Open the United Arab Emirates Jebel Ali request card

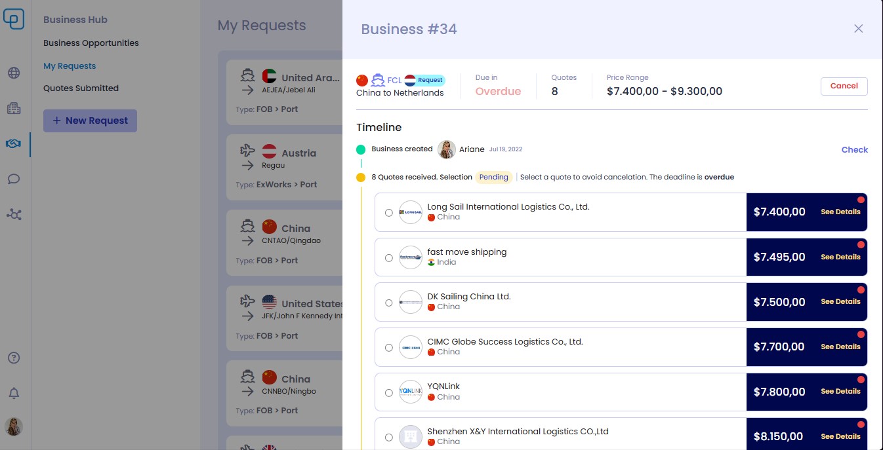click(284, 92)
